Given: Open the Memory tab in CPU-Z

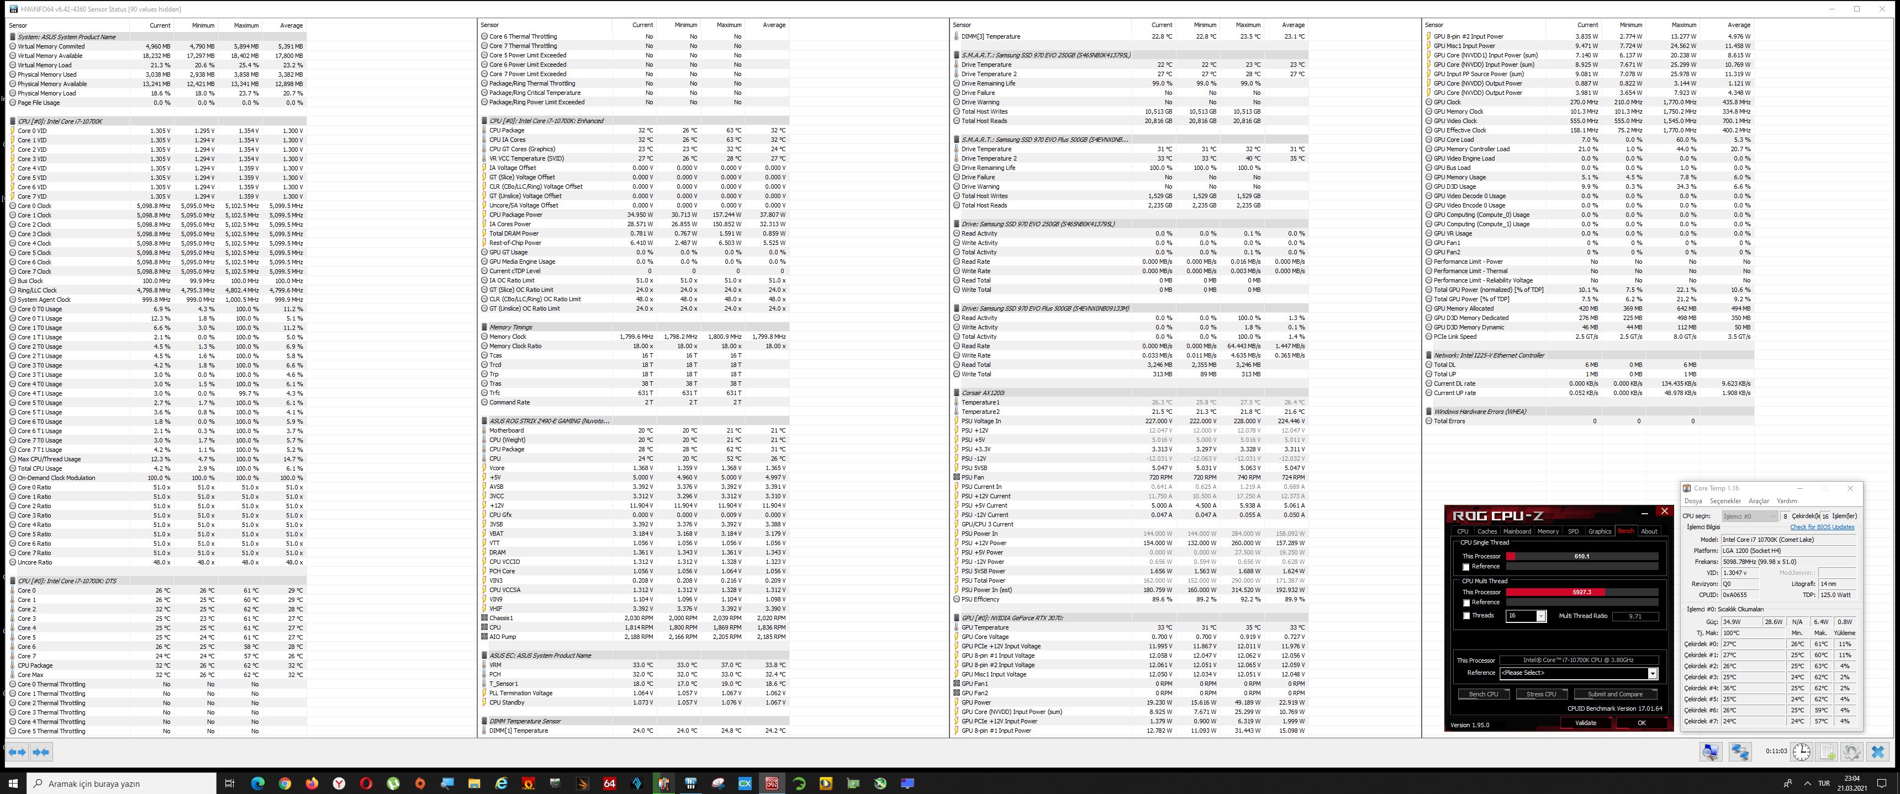Looking at the screenshot, I should 1548,531.
